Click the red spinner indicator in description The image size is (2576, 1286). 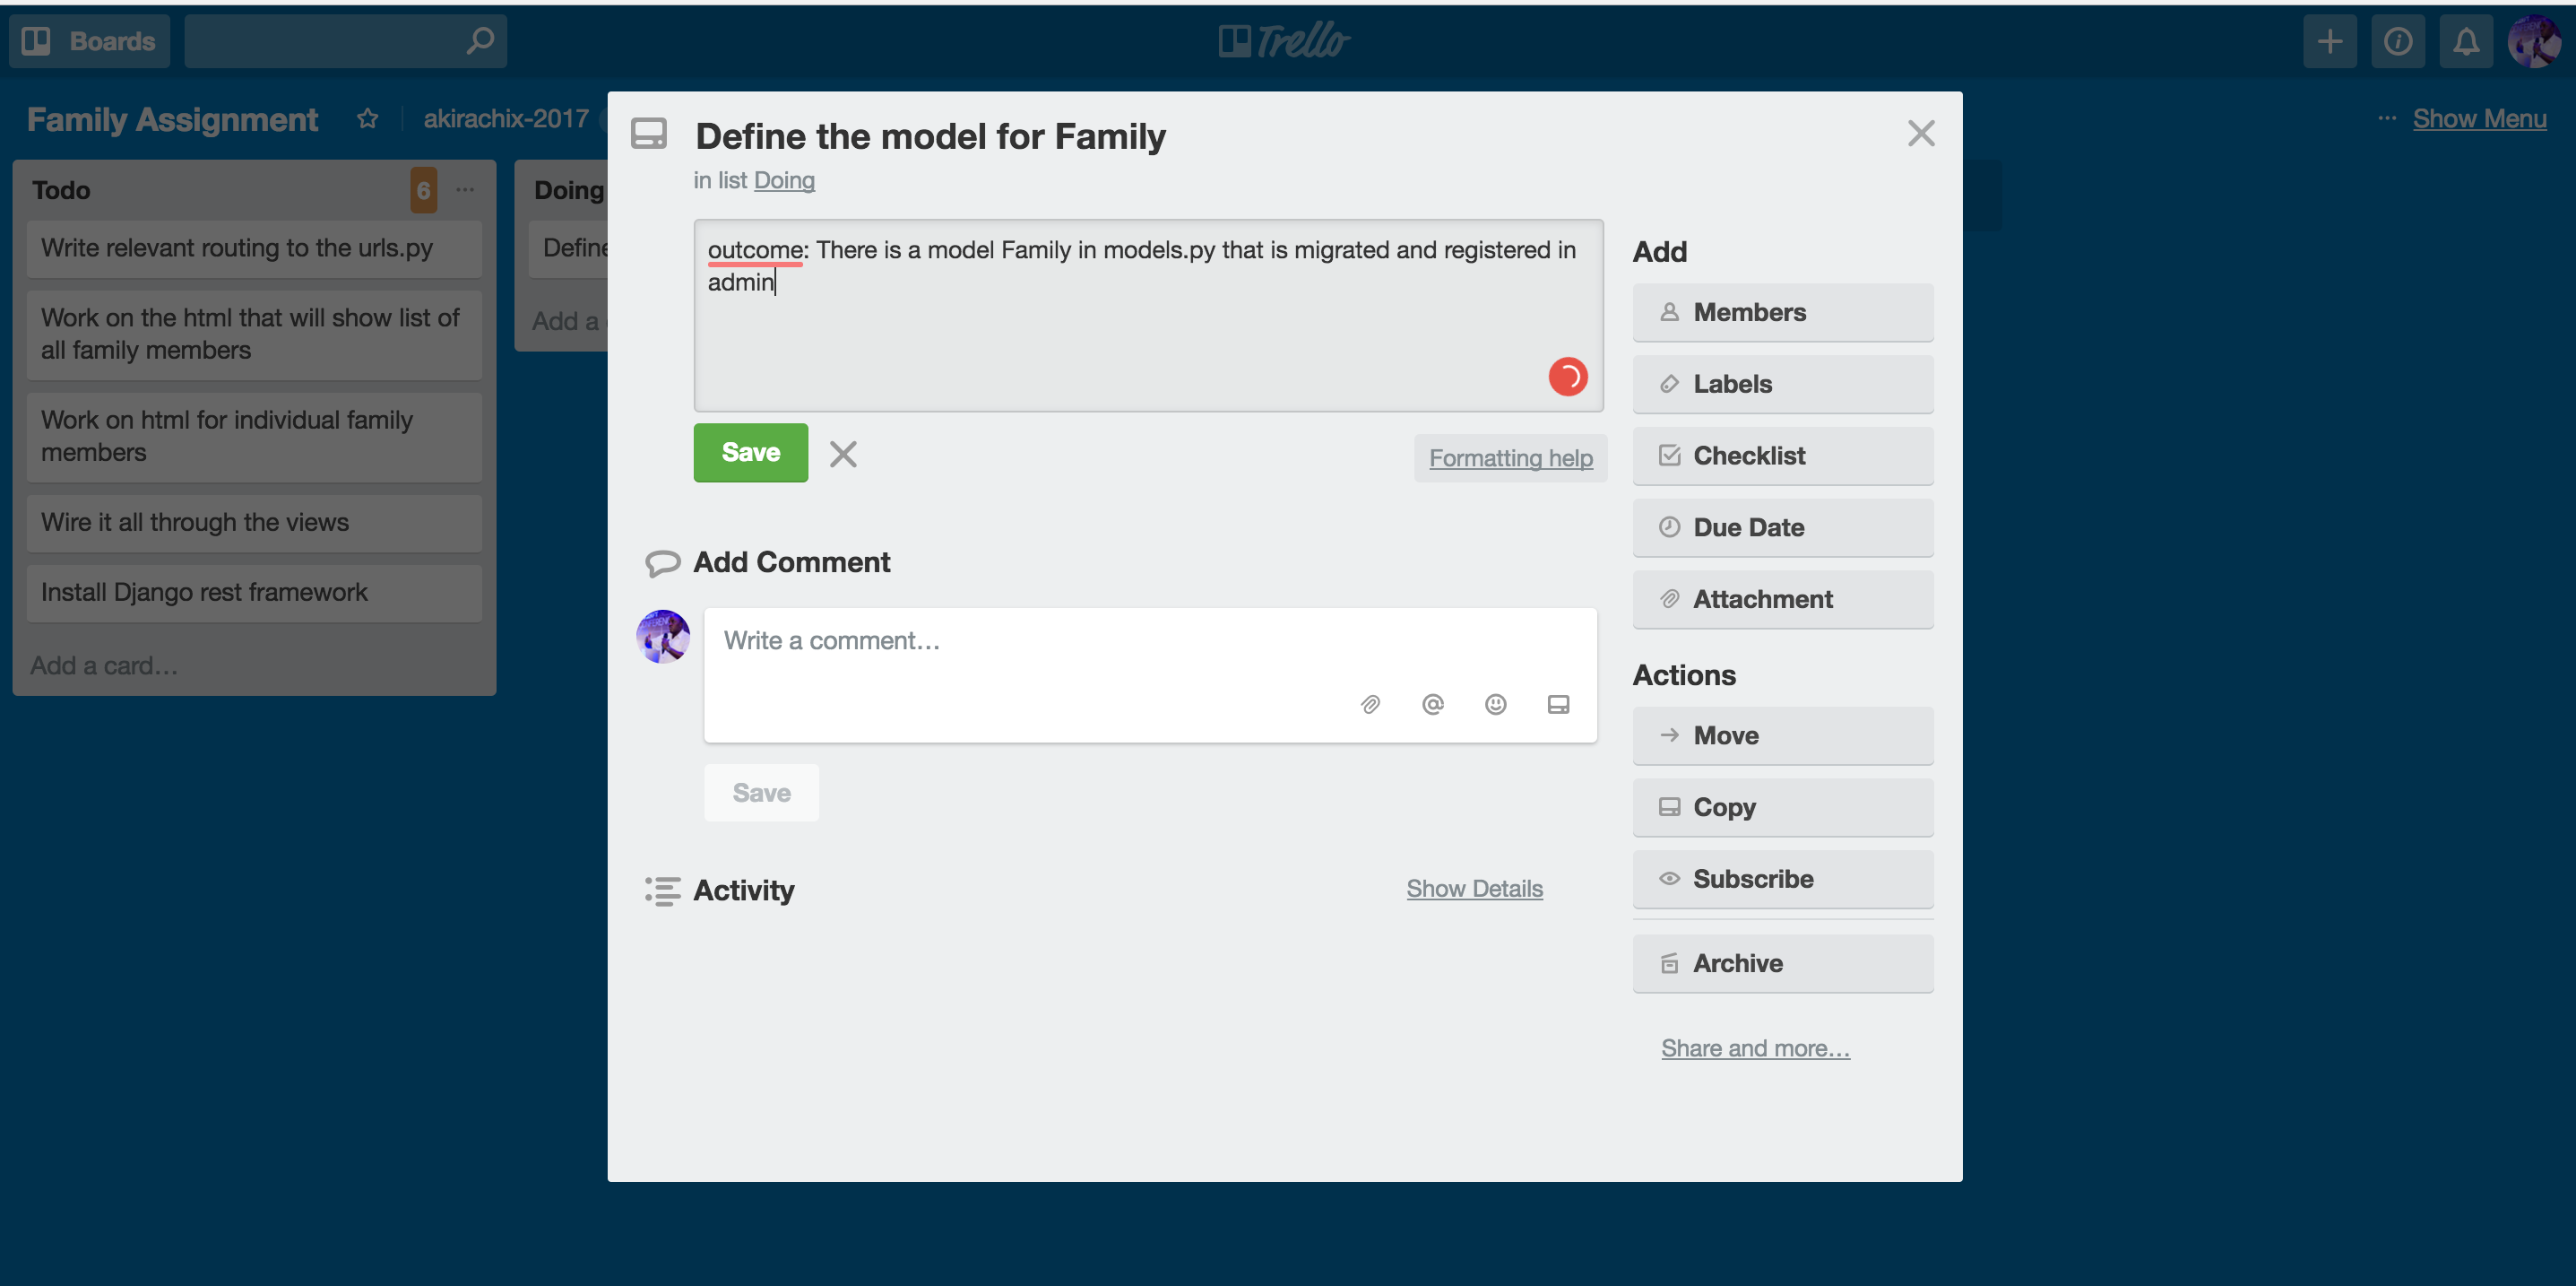coord(1568,378)
